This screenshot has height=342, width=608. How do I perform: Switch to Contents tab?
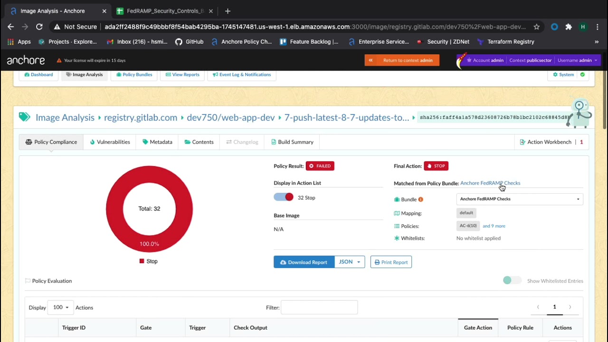click(199, 142)
